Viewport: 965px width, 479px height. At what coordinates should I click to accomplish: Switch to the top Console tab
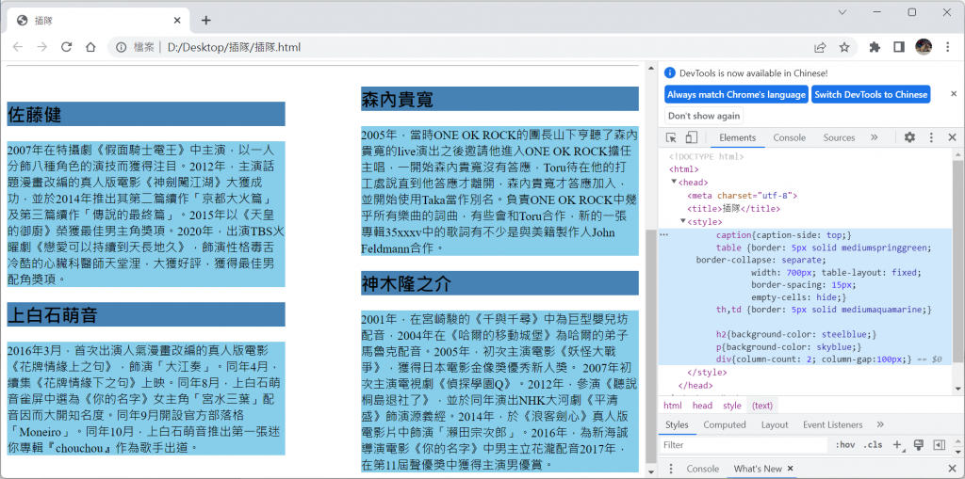790,137
